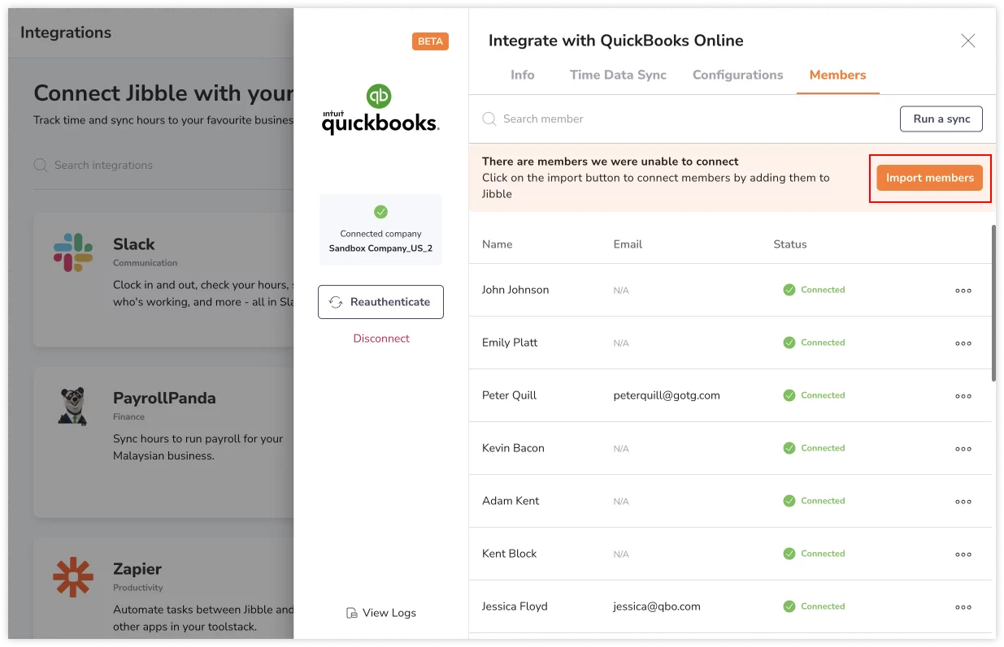This screenshot has width=1004, height=647.
Task: Click email peterquill@gotg.com
Action: [x=667, y=395]
